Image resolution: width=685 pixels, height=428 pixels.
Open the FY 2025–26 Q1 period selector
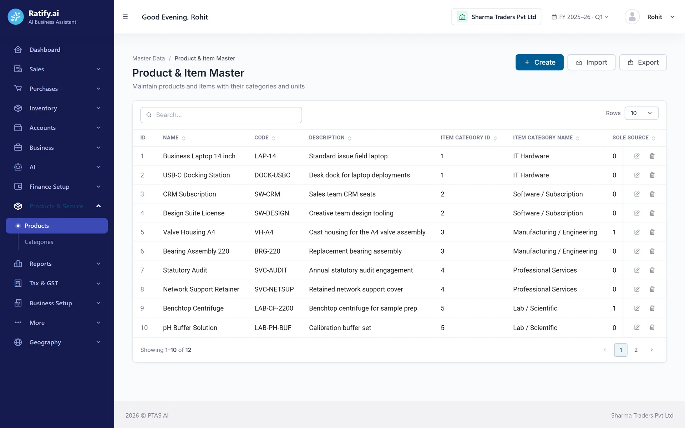(580, 17)
